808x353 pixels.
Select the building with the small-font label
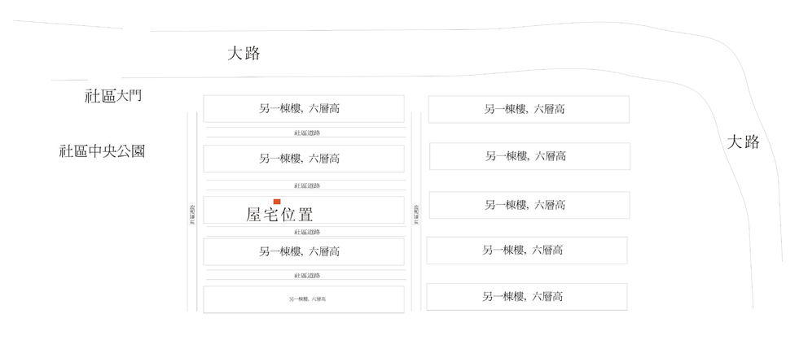[x=303, y=299]
